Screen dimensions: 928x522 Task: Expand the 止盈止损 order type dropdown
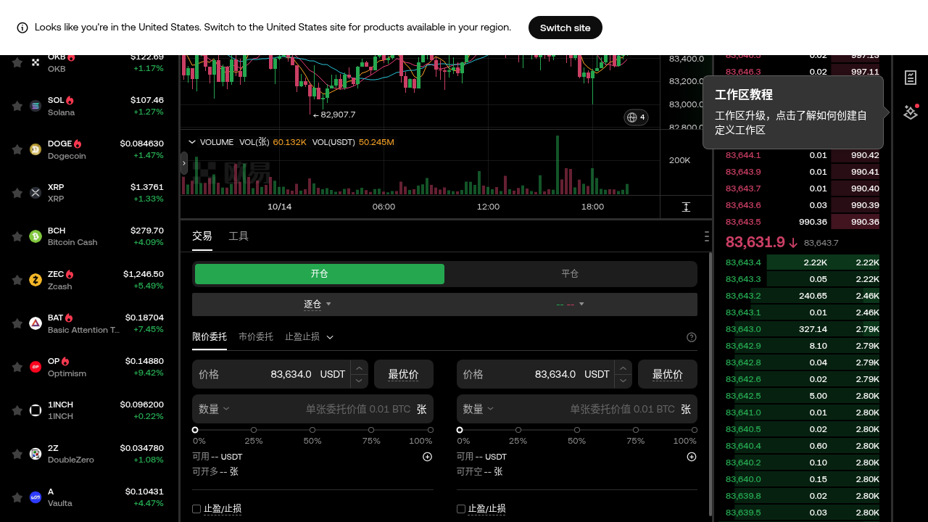tap(310, 337)
